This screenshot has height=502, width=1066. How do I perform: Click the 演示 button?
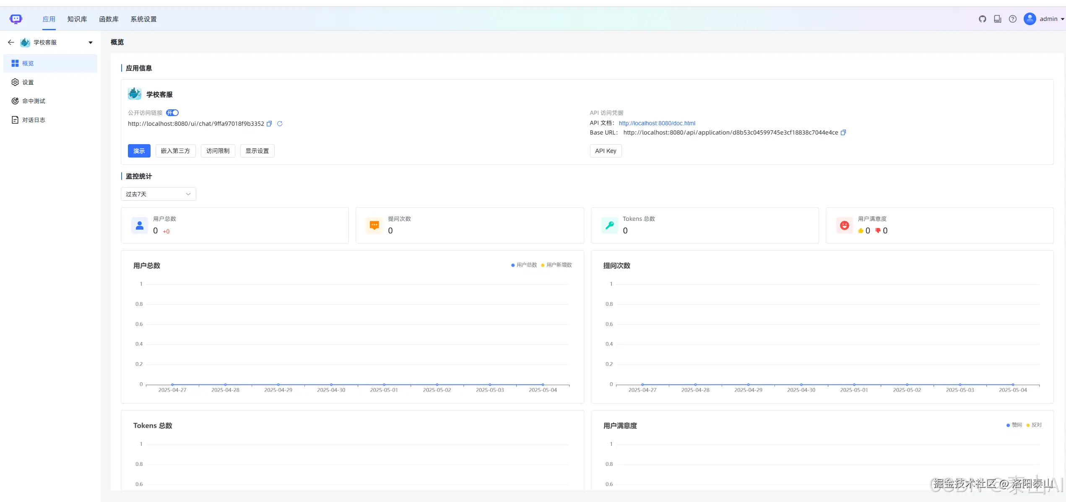tap(139, 151)
